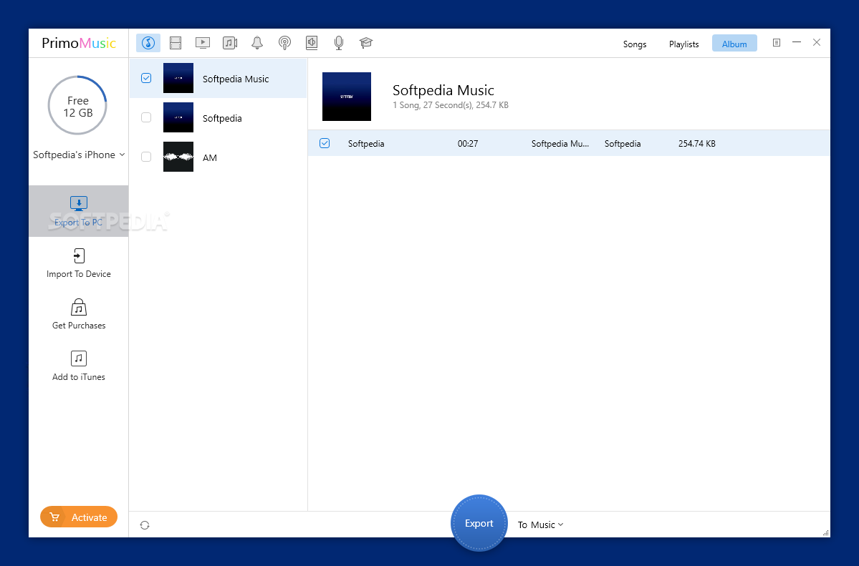Click the refresh icon at bottom

(x=145, y=525)
